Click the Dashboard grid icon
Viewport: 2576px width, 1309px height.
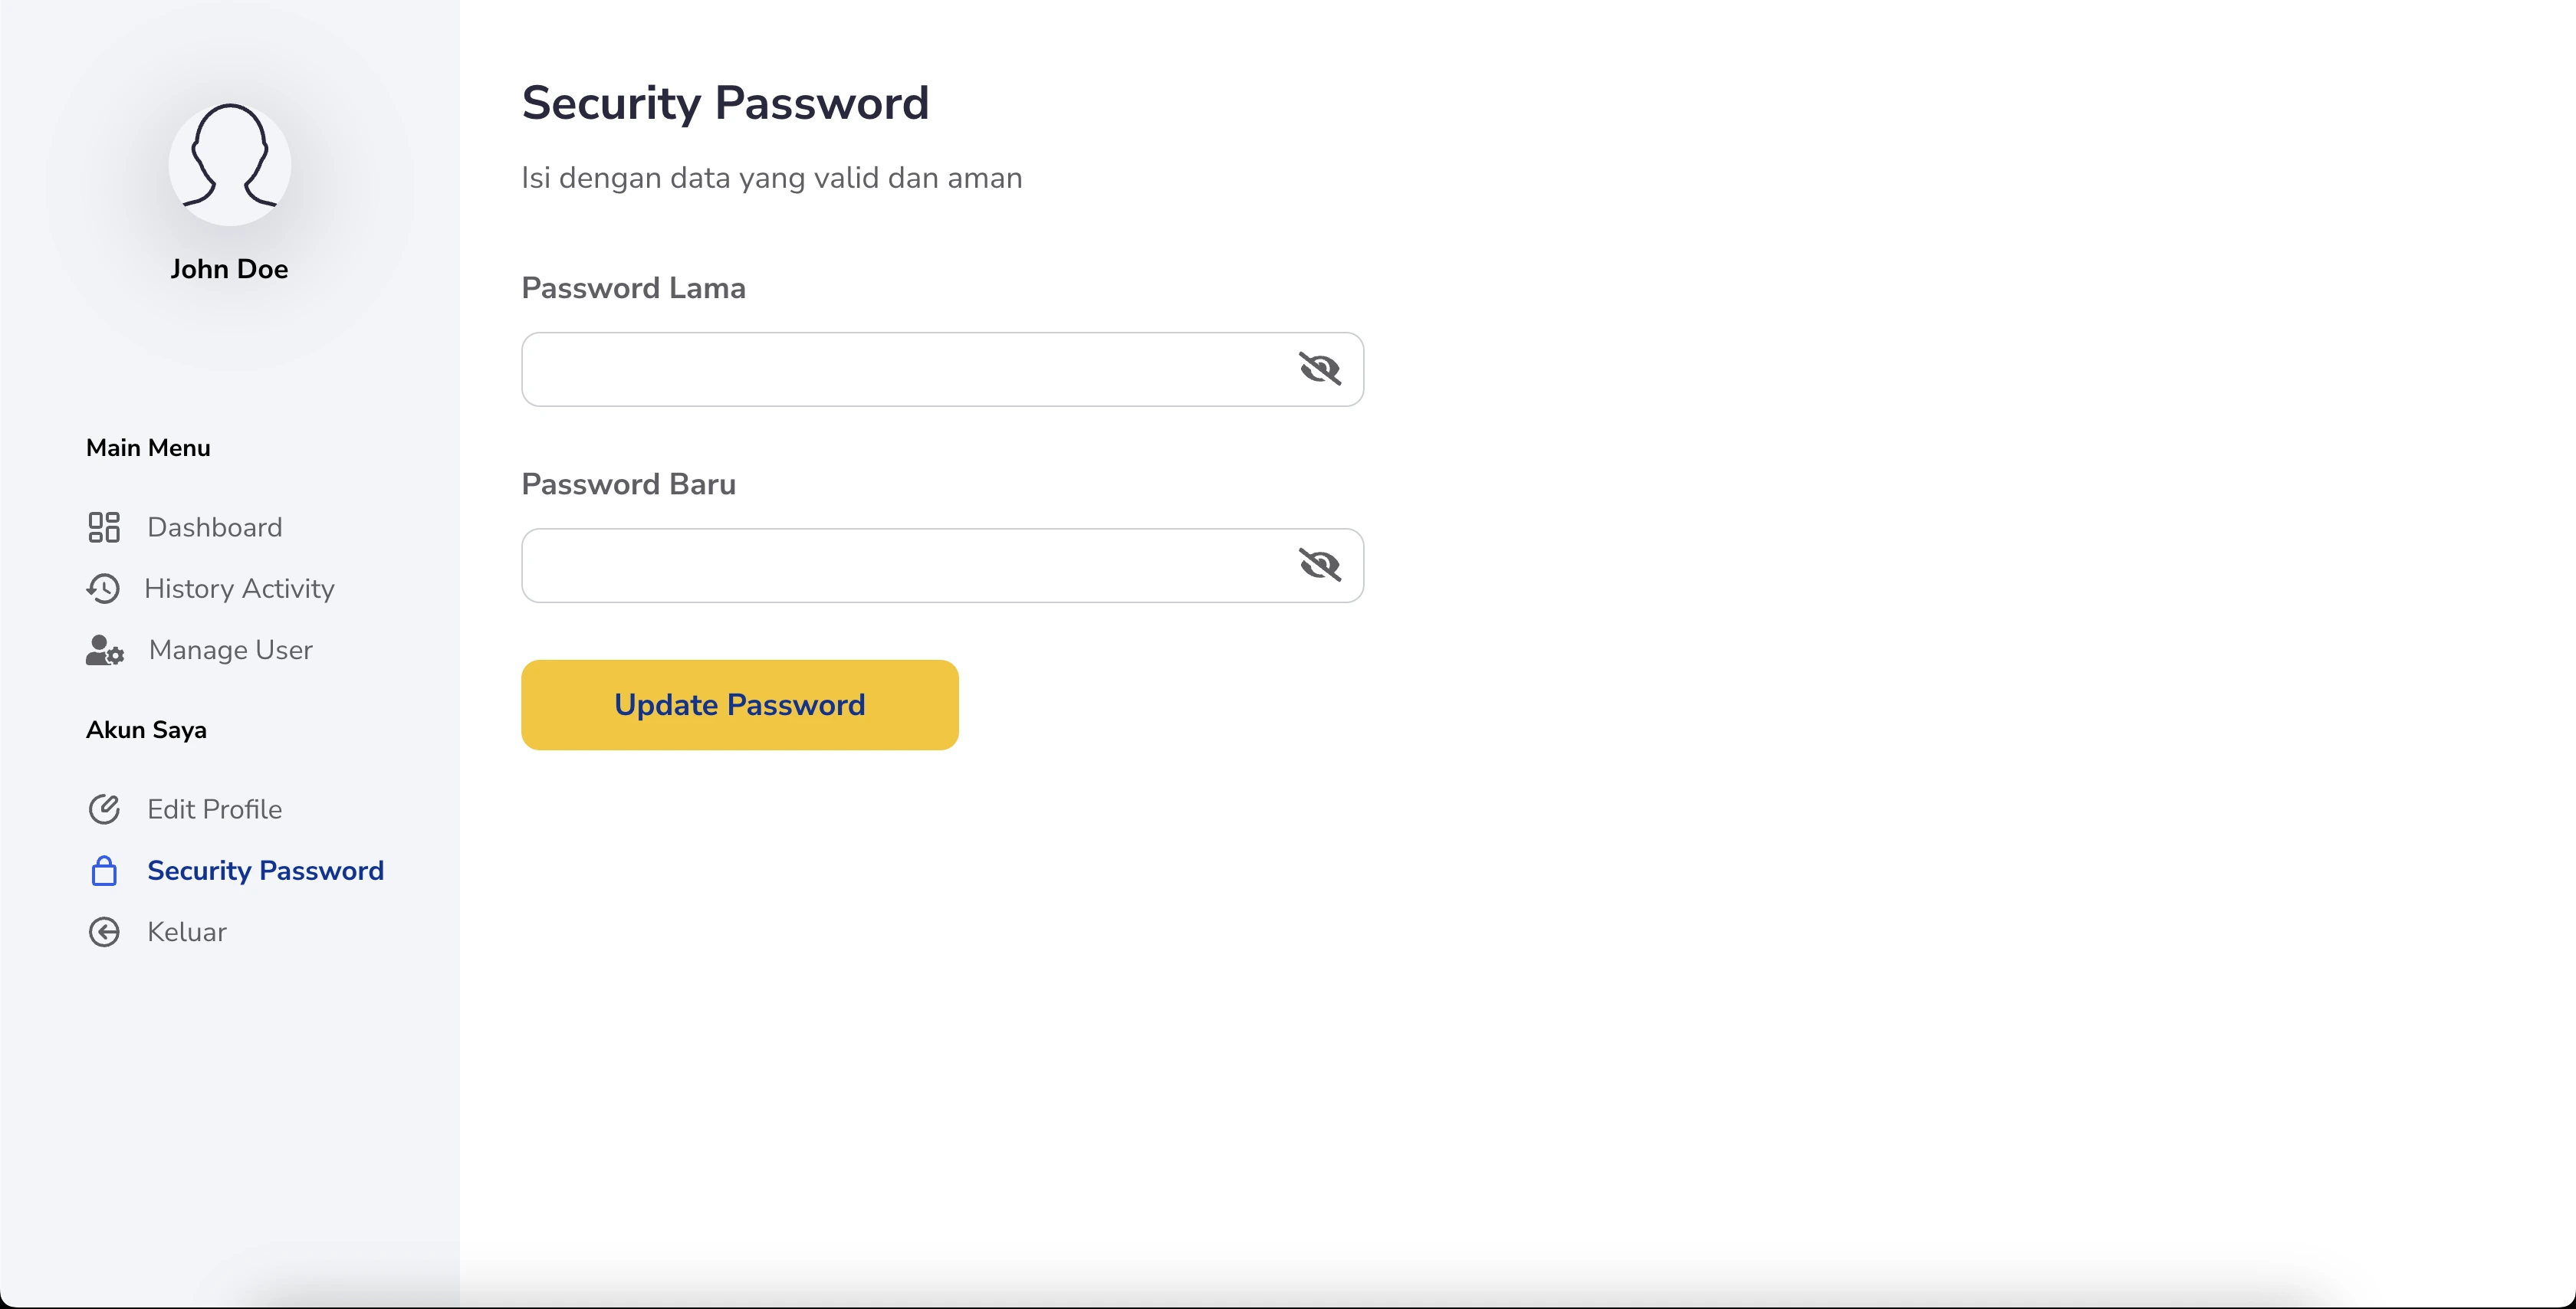104,527
